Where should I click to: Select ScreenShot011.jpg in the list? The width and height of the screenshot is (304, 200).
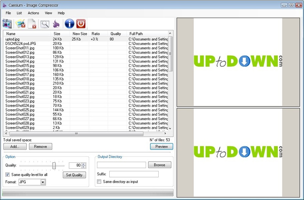coord(86,48)
